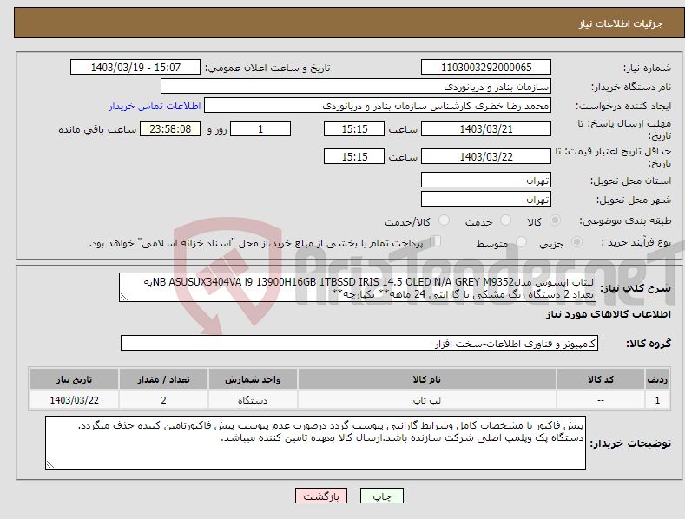Select the متوسط purchase type radio
685x519 pixels.
[521, 241]
